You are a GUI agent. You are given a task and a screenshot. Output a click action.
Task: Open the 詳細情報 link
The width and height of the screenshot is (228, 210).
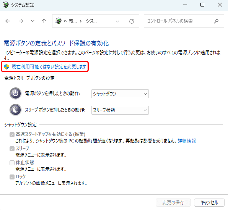[187, 141]
